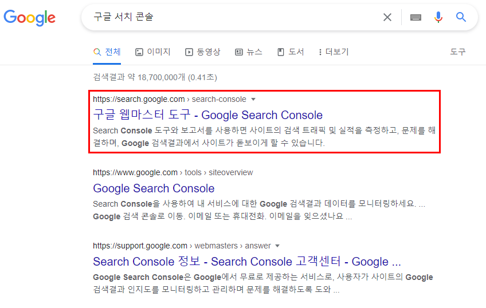This screenshot has height=308, width=486.
Task: Expand dropdown arrow next to webmasters › answer
Action: pyautogui.click(x=277, y=246)
